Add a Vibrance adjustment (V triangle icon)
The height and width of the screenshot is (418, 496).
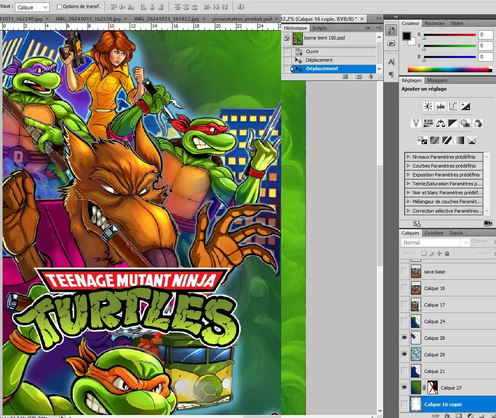416,123
